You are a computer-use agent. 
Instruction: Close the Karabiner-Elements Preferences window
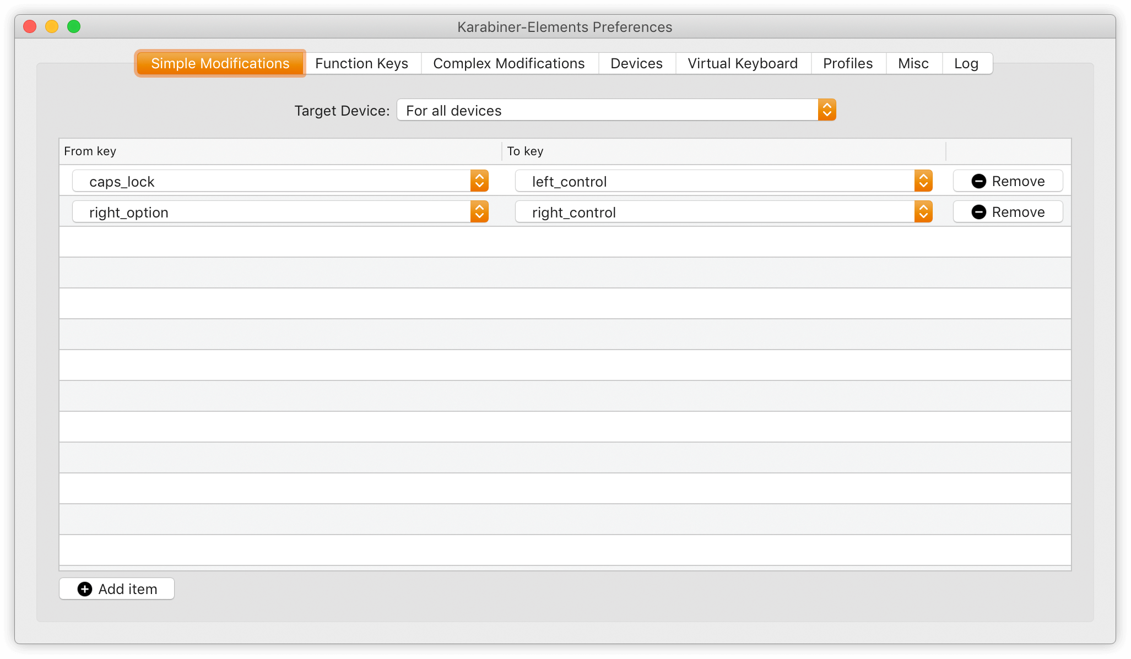click(x=30, y=26)
